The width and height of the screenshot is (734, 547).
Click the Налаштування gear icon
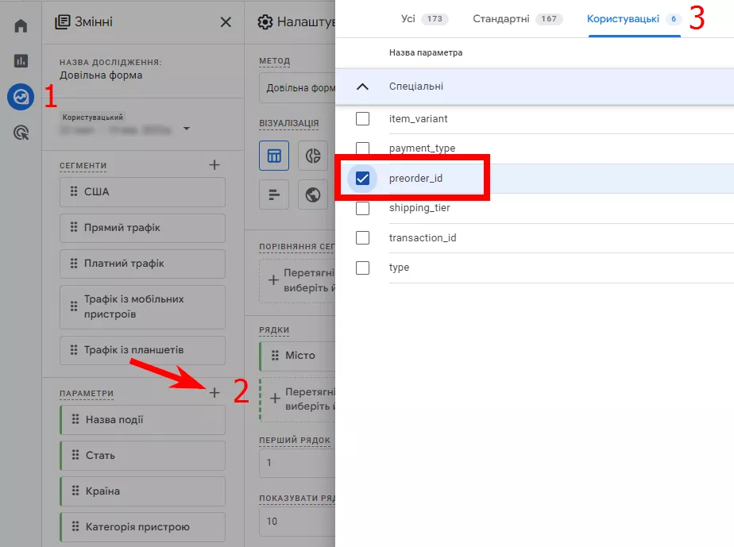pyautogui.click(x=265, y=22)
